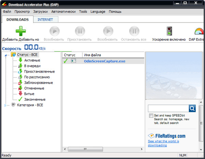The image size is (205, 159).
Task: Open the FileRatings.com link
Action: [x=167, y=136]
